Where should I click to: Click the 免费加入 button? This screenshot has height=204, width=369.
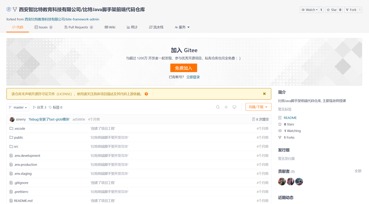point(184,68)
